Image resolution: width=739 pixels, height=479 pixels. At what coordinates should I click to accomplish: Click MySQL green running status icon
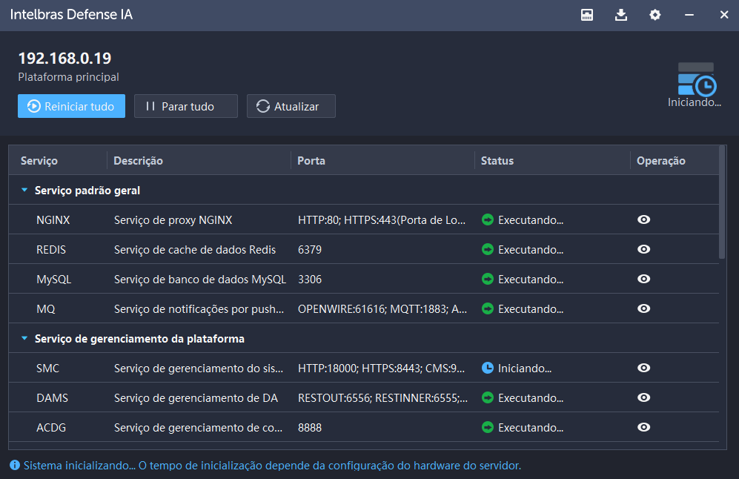click(x=488, y=279)
